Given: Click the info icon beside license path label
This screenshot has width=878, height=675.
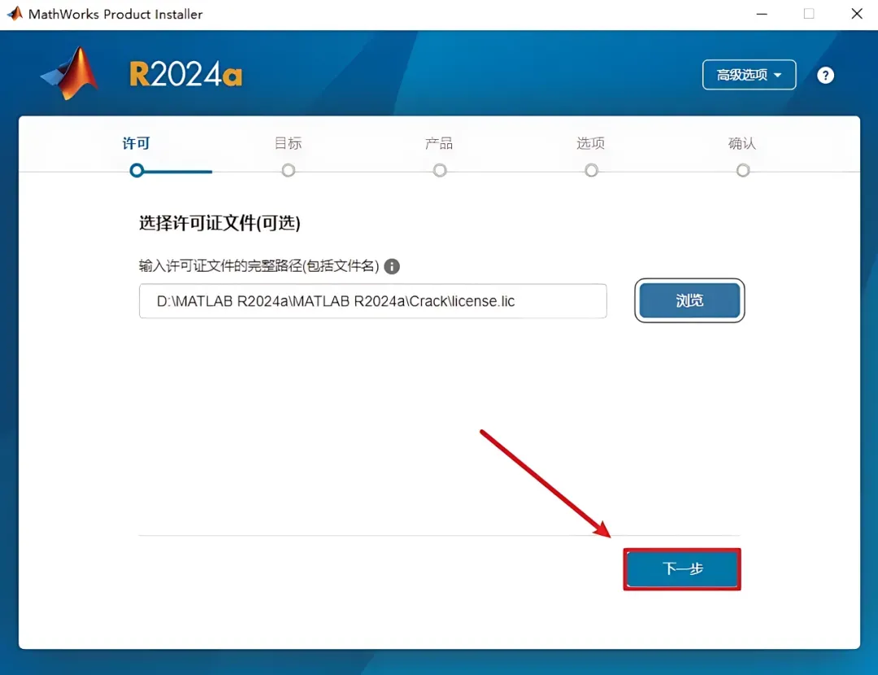Looking at the screenshot, I should coord(392,266).
